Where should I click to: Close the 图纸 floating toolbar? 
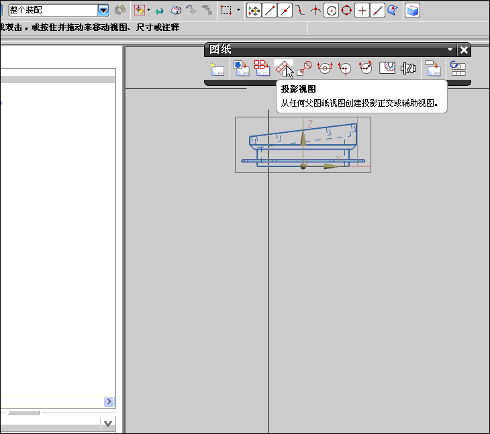point(464,50)
